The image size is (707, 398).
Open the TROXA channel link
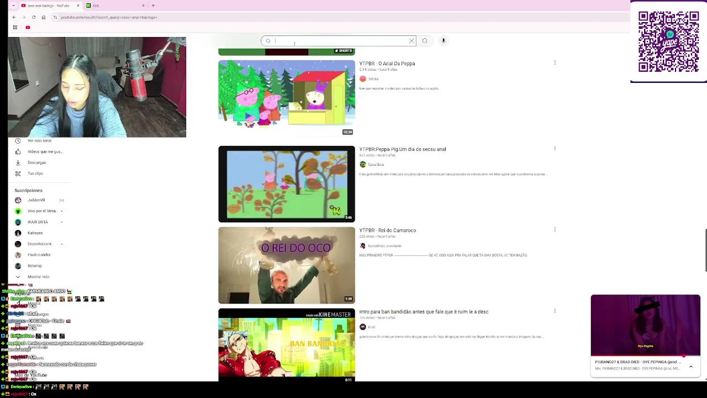373,79
